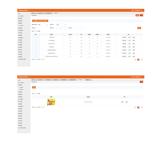Viewport: 161px width, 146px height.
Task: Focus the minimum price range input
Action: [75, 28]
